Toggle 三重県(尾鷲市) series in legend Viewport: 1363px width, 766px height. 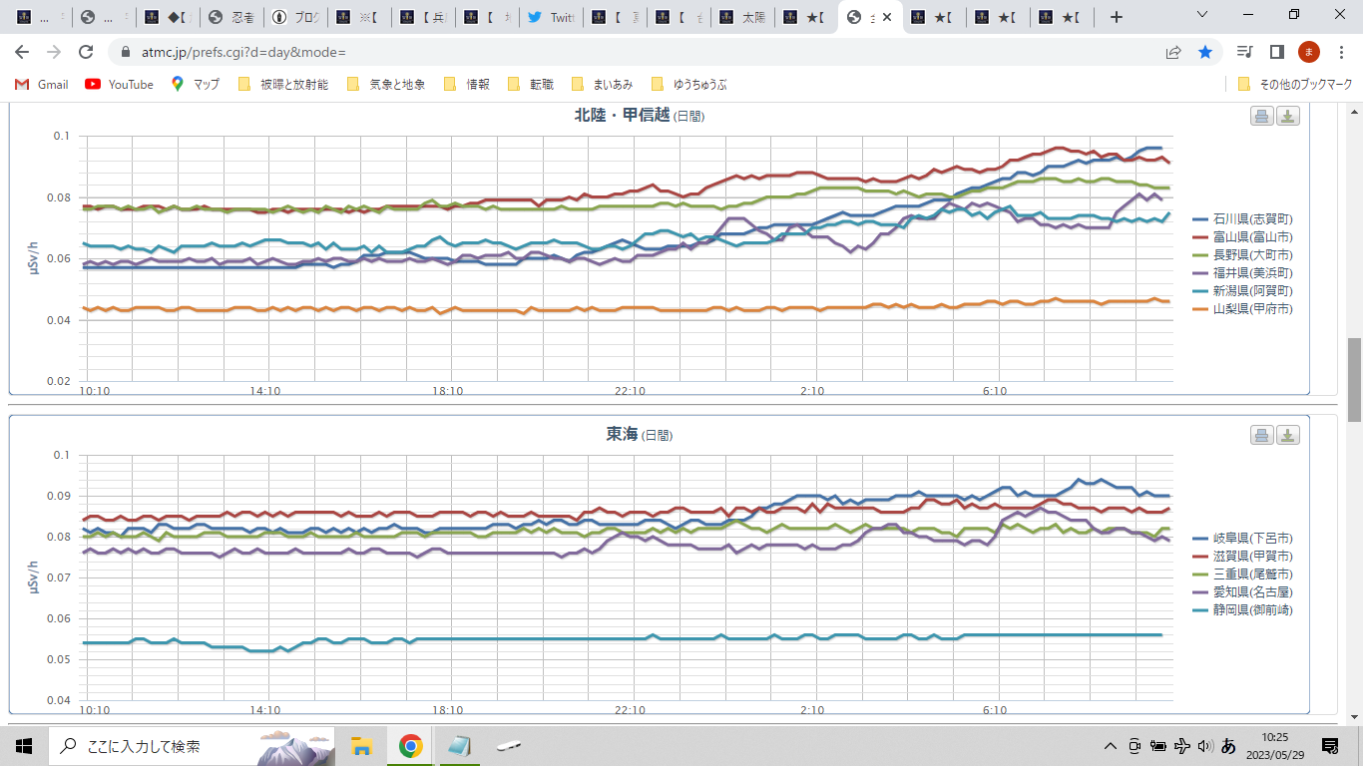[1242, 574]
